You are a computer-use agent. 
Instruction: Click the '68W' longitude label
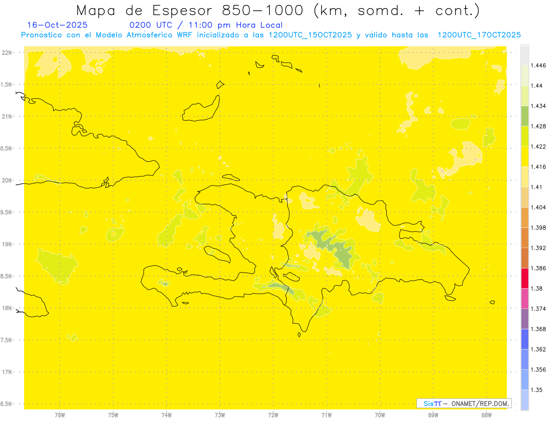(486, 415)
